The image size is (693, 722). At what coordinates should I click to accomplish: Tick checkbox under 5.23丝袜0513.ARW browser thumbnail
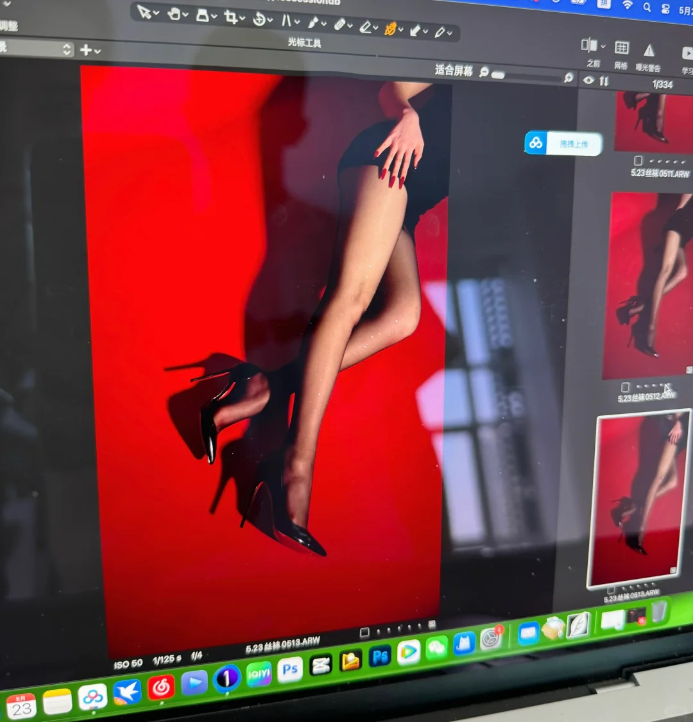pos(611,590)
